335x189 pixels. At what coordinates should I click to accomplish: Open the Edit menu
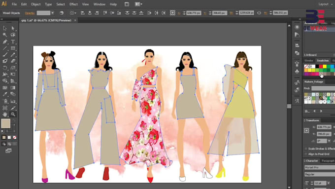(x=24, y=4)
